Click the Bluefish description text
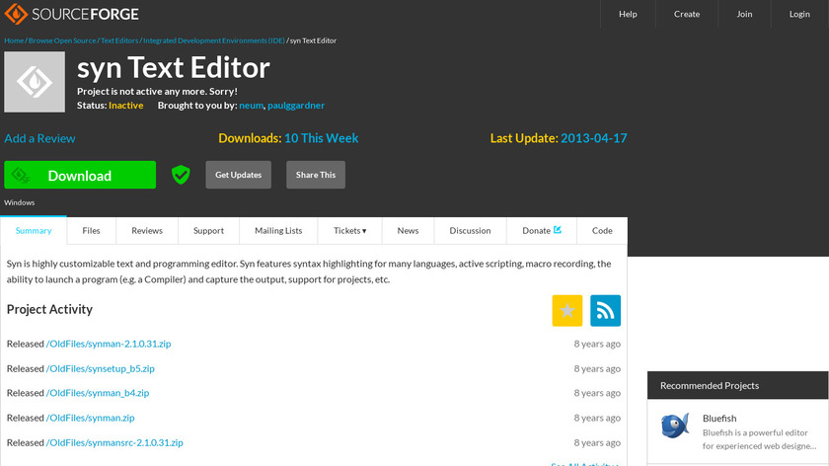829x466 pixels. (759, 439)
